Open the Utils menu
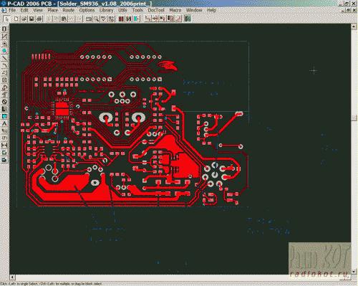The image size is (358, 286). (122, 10)
